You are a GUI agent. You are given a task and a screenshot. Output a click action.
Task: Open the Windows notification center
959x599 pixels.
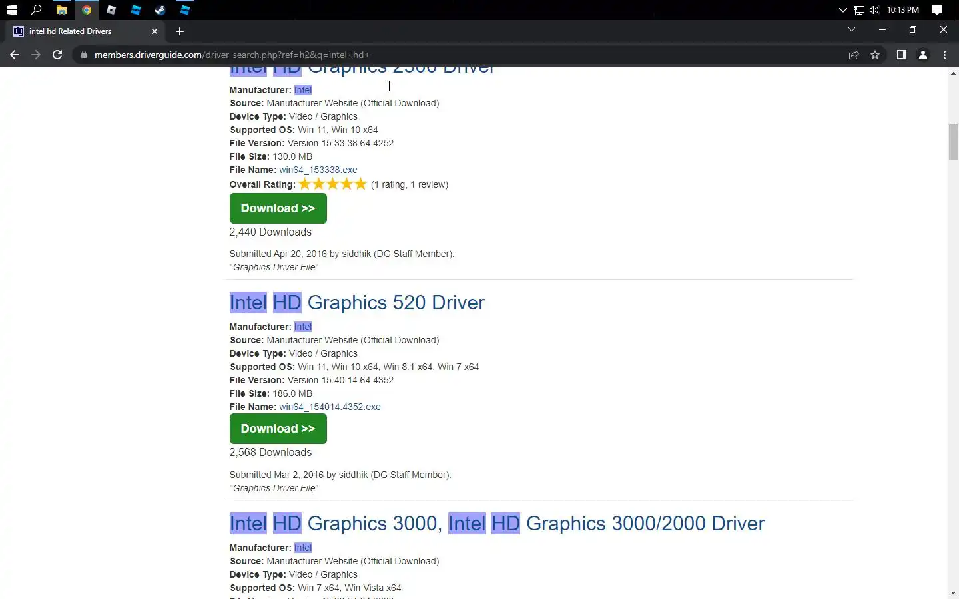tap(937, 10)
